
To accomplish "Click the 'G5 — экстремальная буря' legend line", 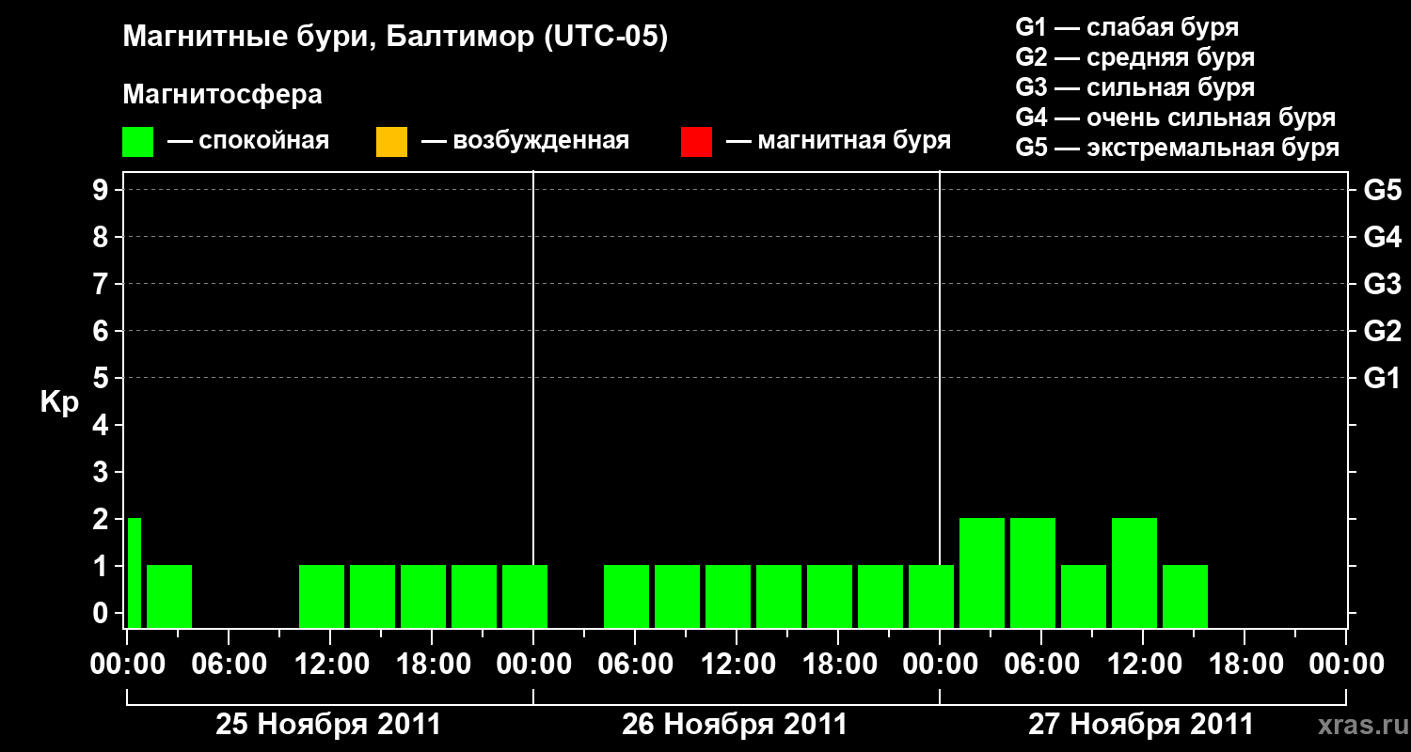I will [1178, 148].
